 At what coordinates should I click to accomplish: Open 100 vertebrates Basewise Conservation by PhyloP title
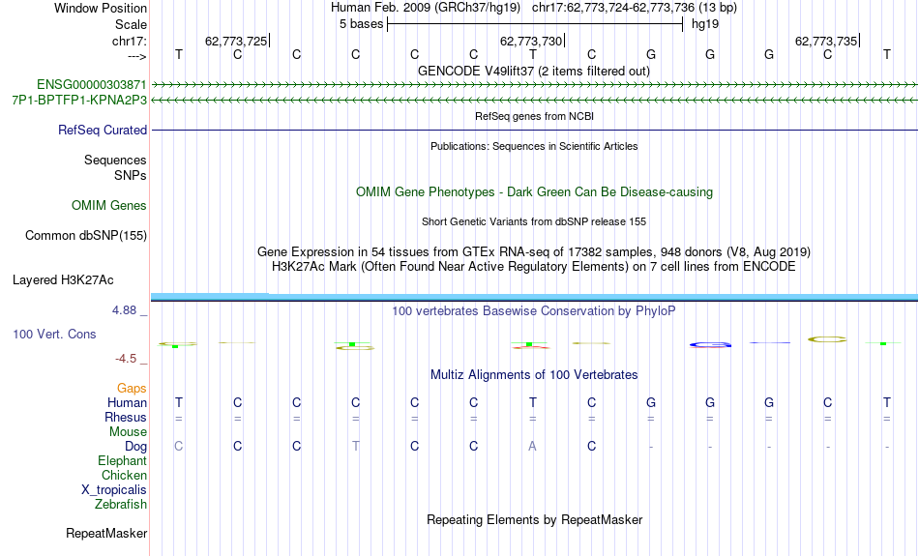click(x=534, y=311)
